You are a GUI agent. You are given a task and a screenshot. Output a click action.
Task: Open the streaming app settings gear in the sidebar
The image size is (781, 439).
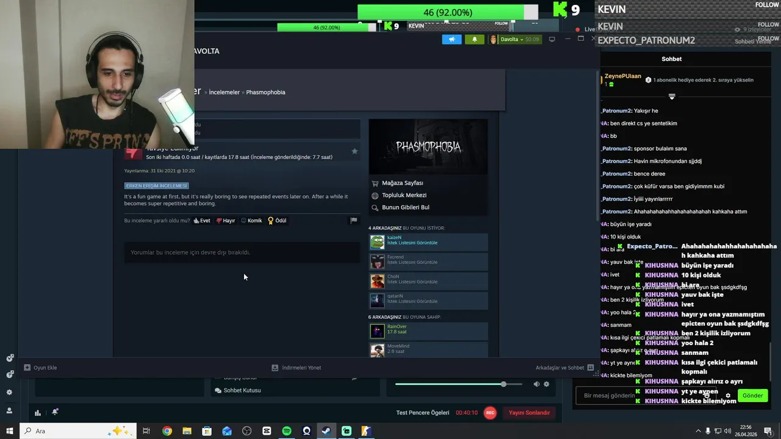pyautogui.click(x=9, y=393)
